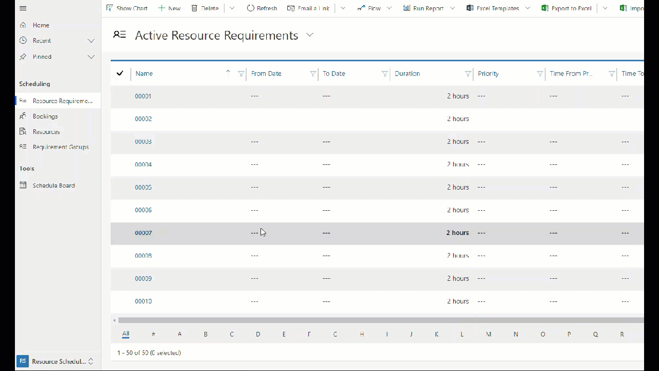Expand the Pinned section chevron

point(91,57)
